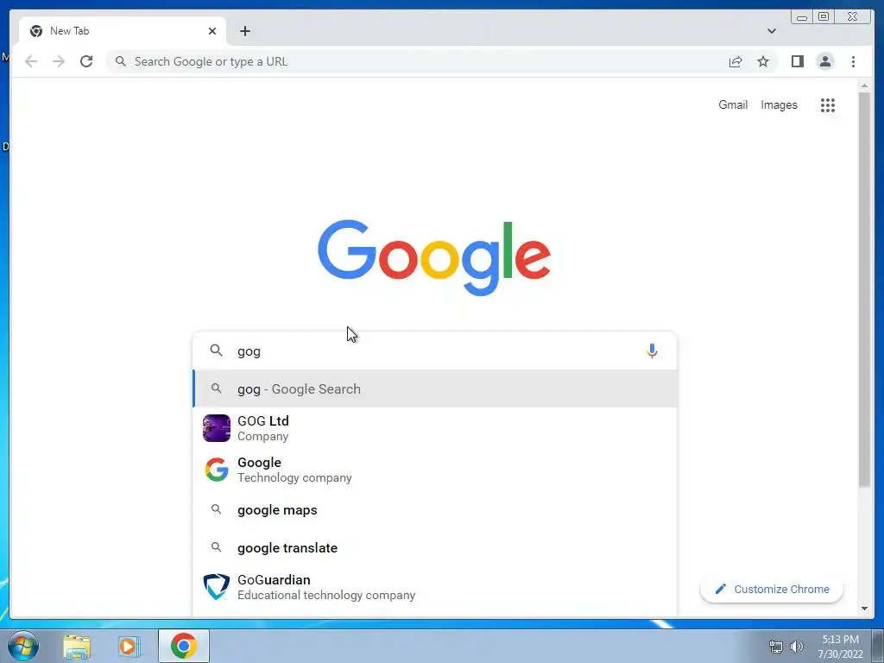The width and height of the screenshot is (884, 663).
Task: Select the 'GoGuardian' suggestion
Action: coord(435,587)
